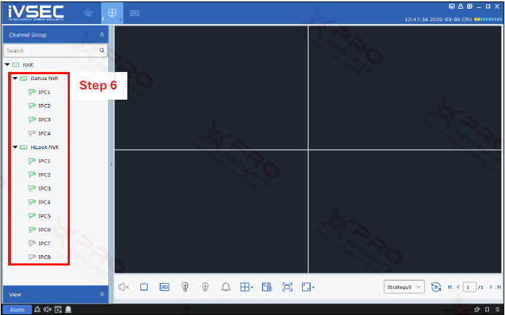
Task: Click the save view icon
Action: point(266,287)
